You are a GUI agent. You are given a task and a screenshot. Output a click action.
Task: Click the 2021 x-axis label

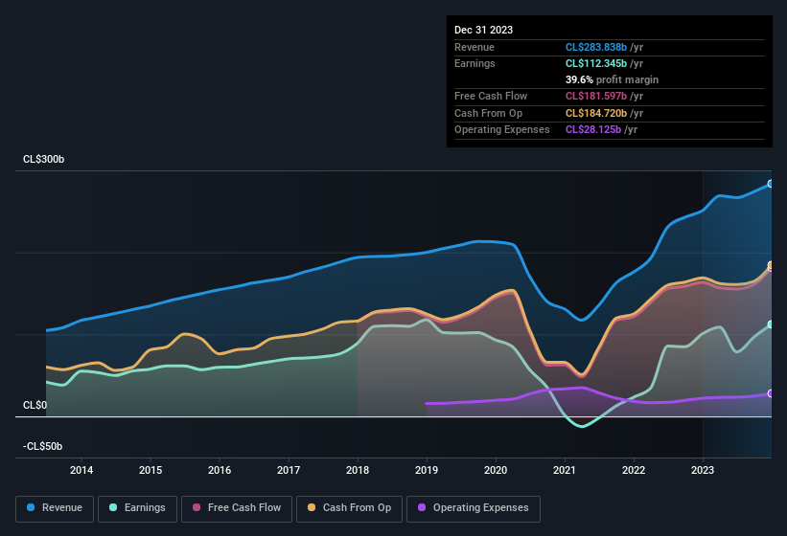tap(565, 470)
